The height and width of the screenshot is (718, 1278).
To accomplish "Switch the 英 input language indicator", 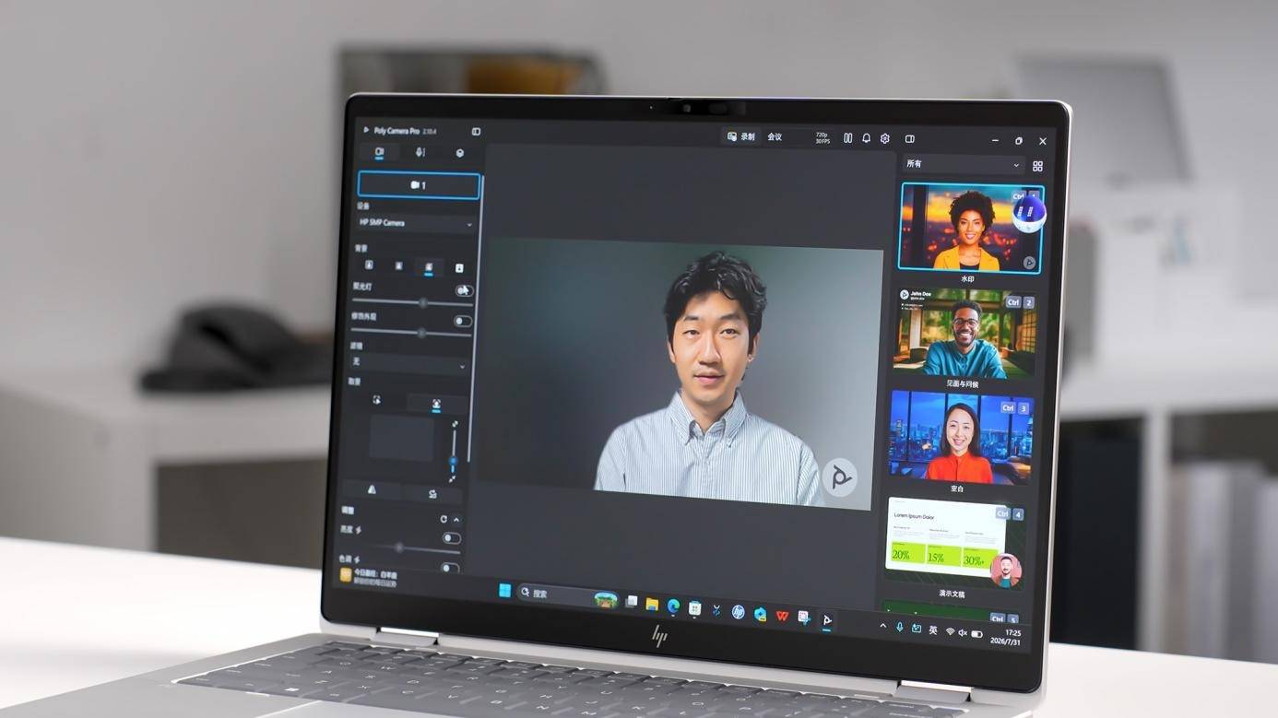I will coord(933,630).
